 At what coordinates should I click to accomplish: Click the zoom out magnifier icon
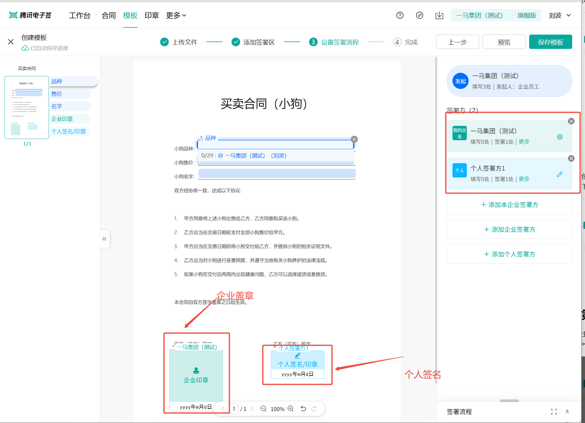(263, 409)
